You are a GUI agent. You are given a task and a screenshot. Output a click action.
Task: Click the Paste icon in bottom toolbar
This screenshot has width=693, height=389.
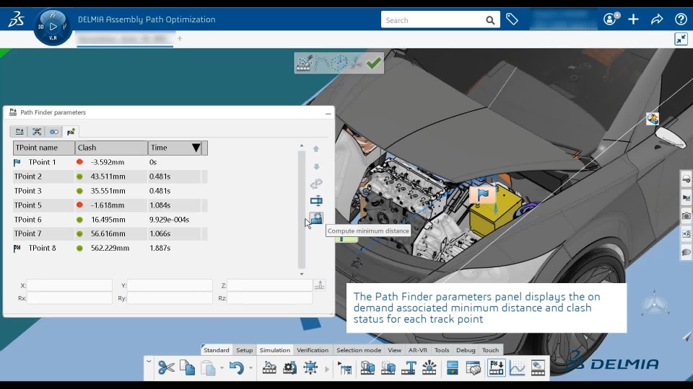208,367
